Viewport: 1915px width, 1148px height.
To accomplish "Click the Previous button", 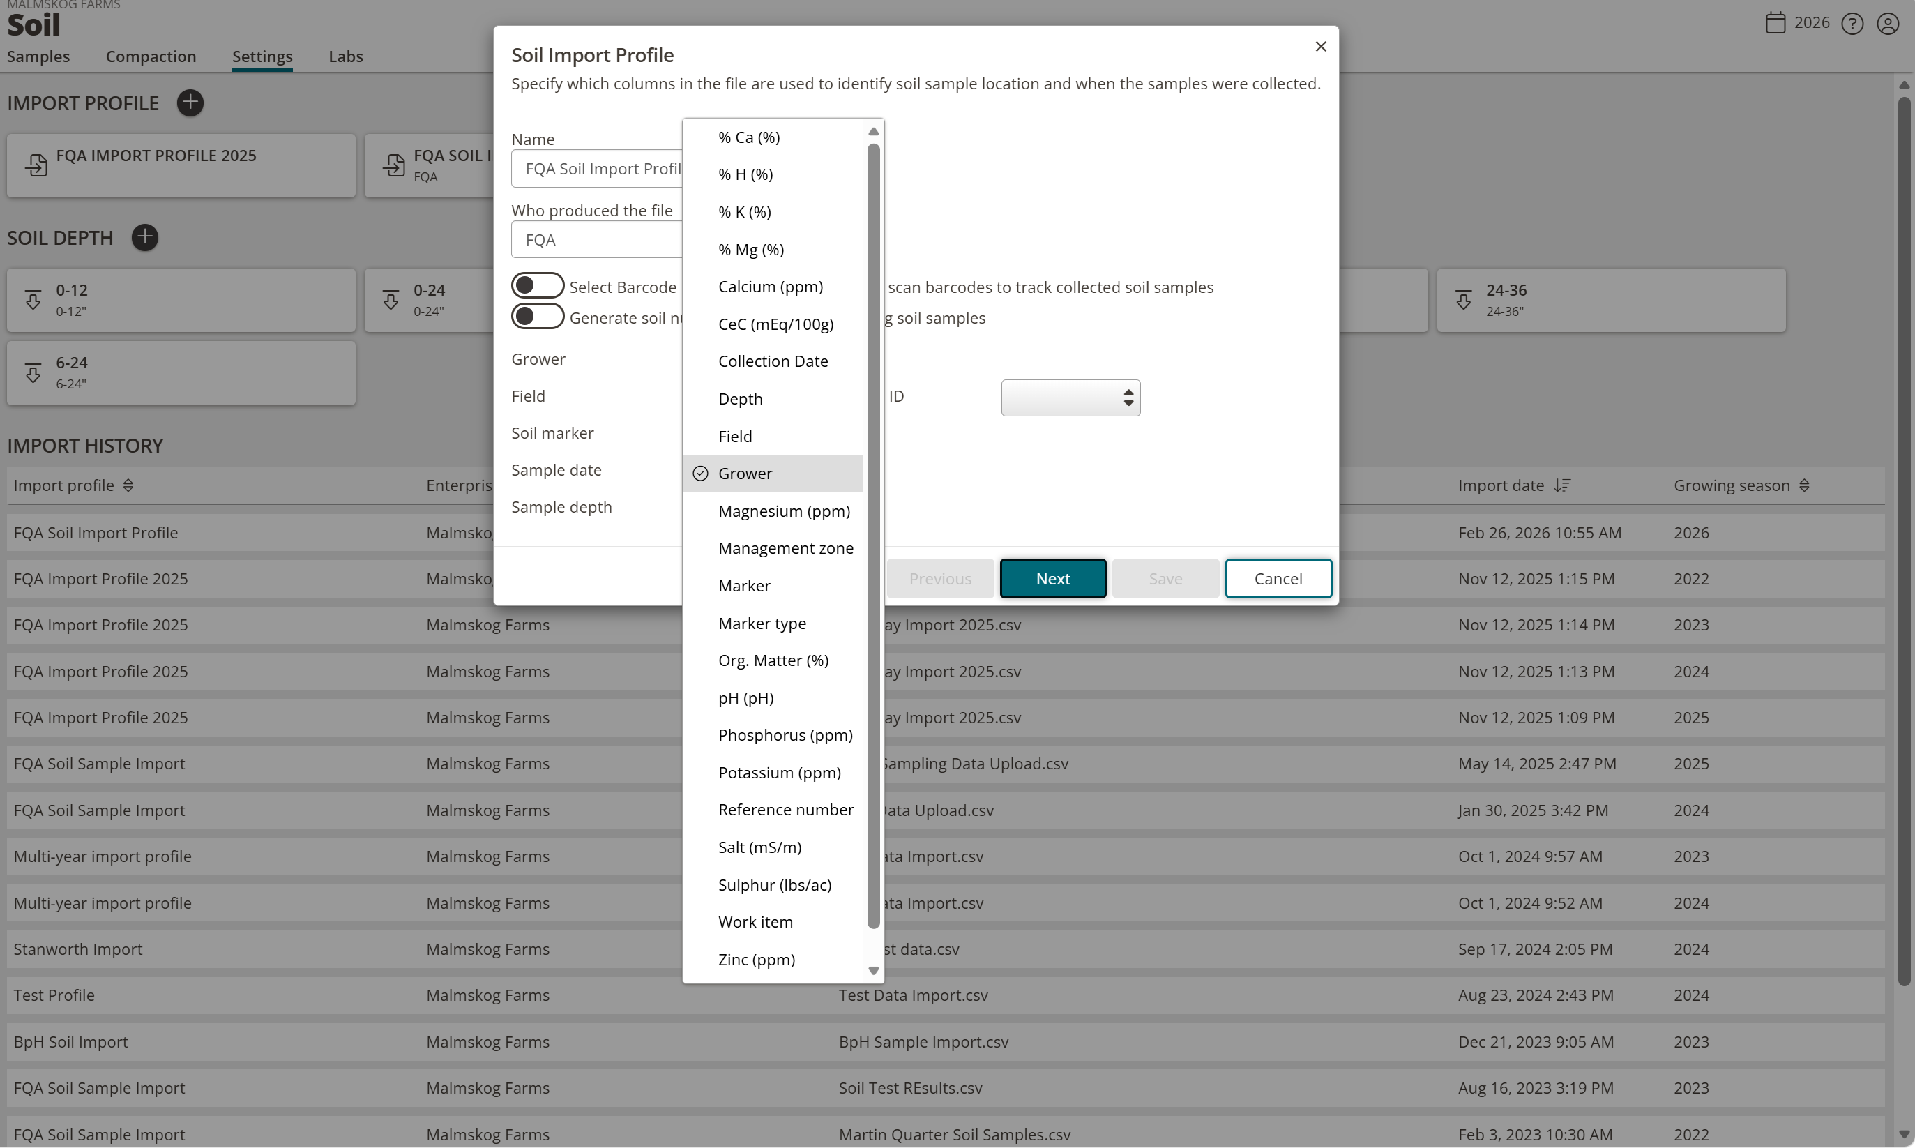I will tap(939, 578).
